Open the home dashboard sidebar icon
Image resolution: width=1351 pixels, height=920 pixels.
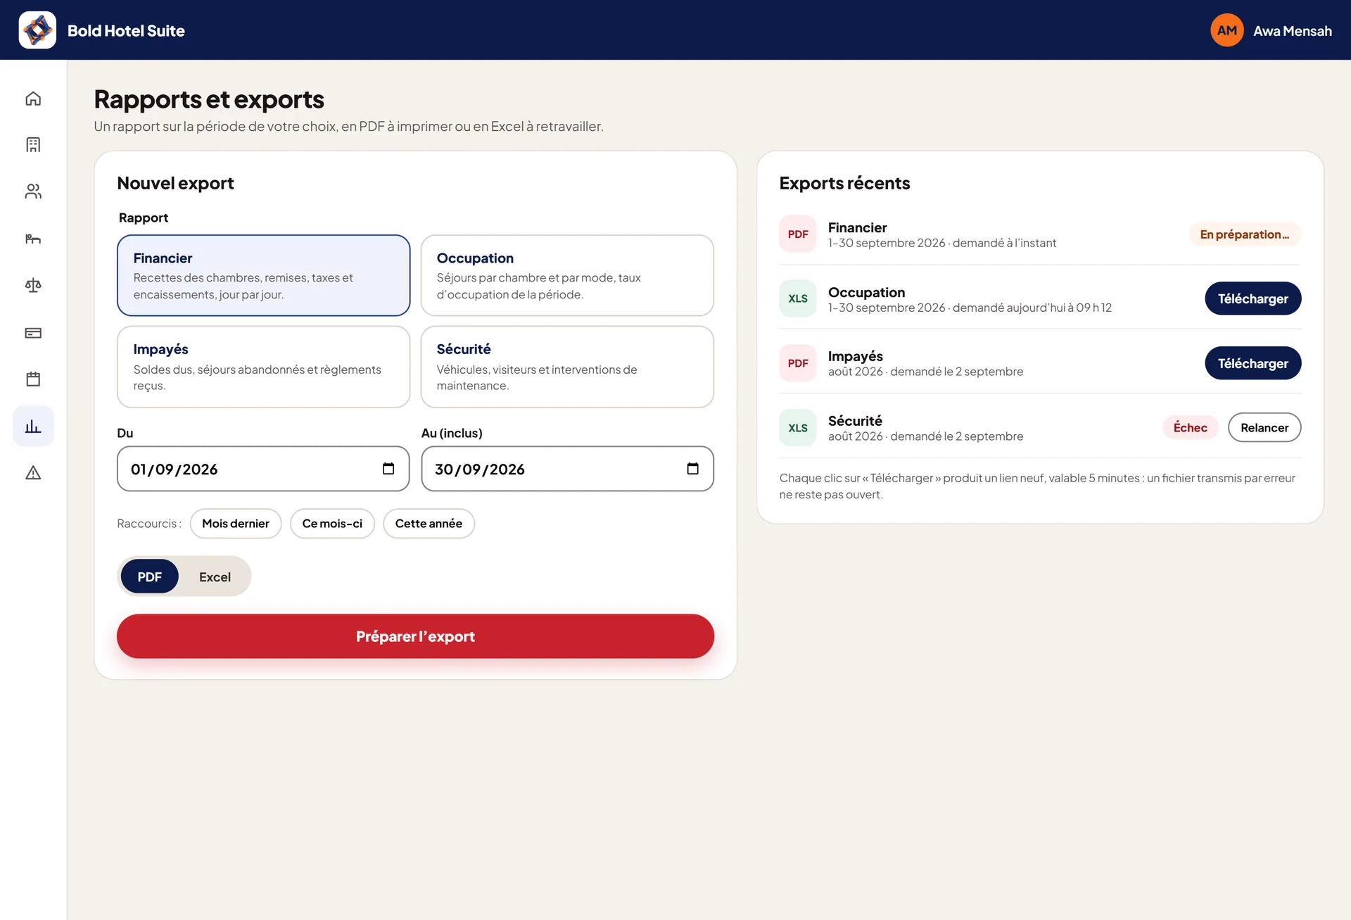tap(33, 99)
